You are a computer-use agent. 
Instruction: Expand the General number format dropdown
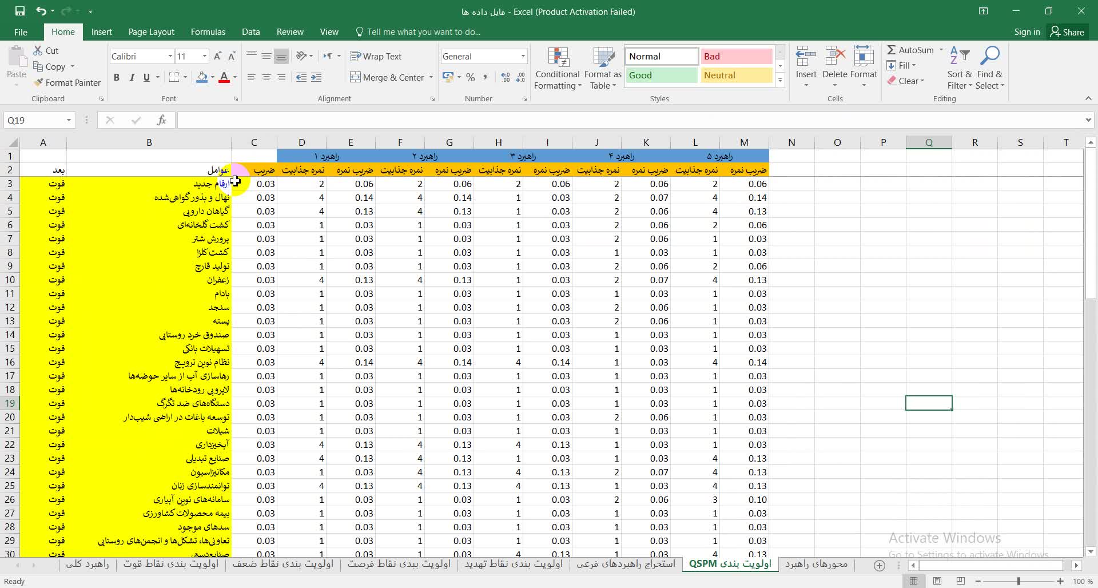point(523,56)
